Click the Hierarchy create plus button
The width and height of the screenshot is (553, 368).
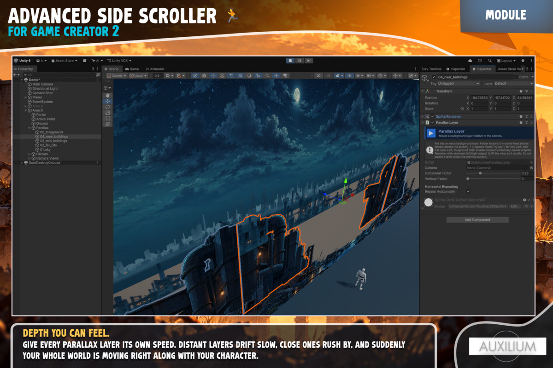(x=16, y=75)
